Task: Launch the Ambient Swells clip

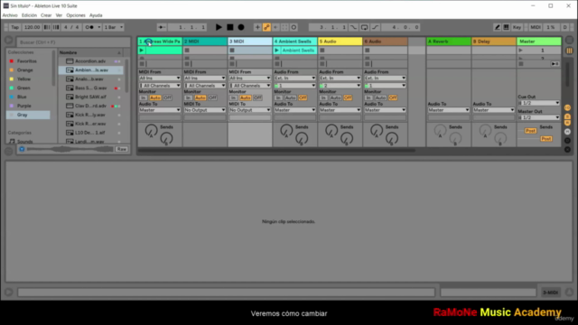Action: [x=277, y=51]
